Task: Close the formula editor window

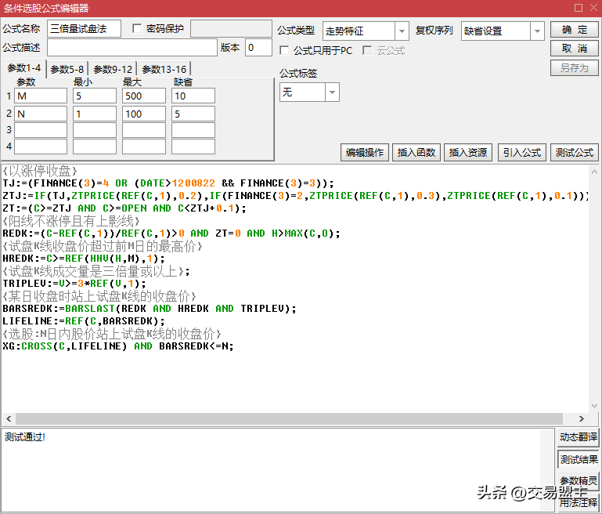Action: [593, 8]
